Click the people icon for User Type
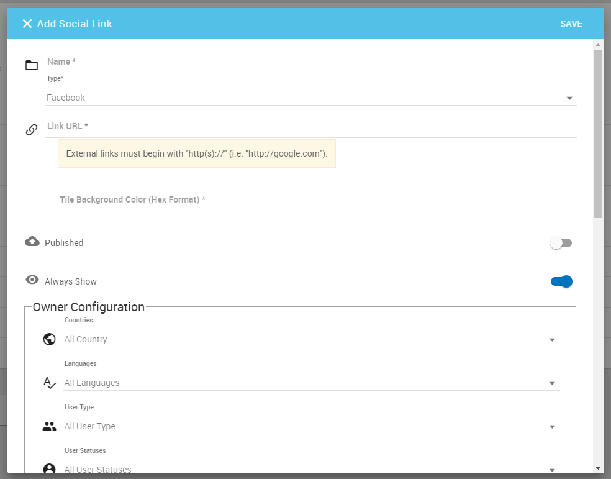Image resolution: width=611 pixels, height=479 pixels. (50, 426)
